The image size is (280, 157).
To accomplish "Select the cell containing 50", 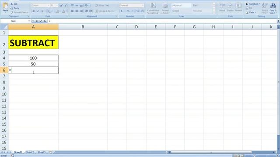I will 33,64.
